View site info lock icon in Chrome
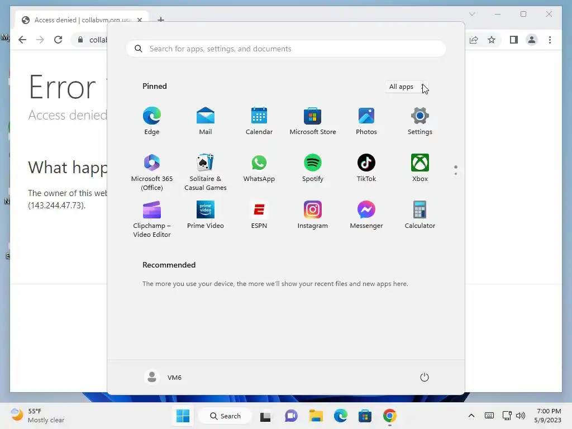 pyautogui.click(x=80, y=40)
